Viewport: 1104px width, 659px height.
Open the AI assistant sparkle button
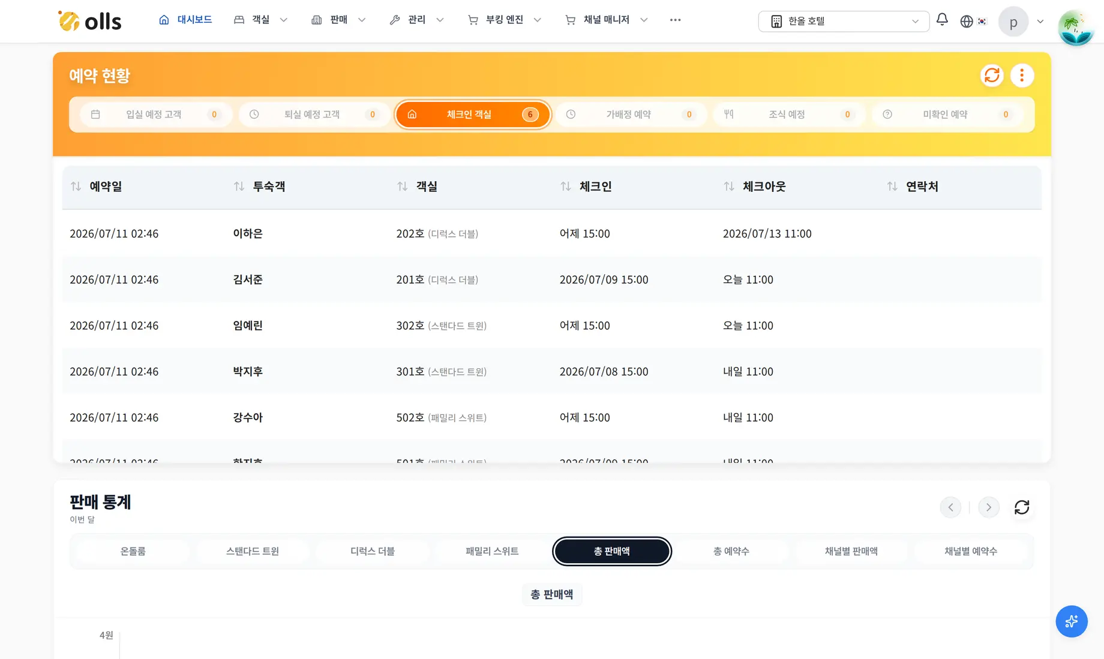[x=1072, y=621]
